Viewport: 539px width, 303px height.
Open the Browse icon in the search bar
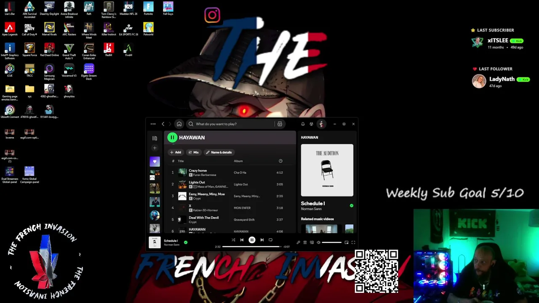click(280, 124)
